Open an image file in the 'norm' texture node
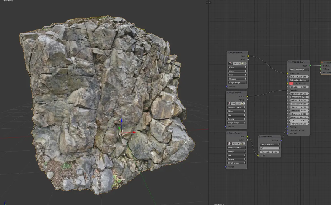331x205 pixels. (x=241, y=144)
